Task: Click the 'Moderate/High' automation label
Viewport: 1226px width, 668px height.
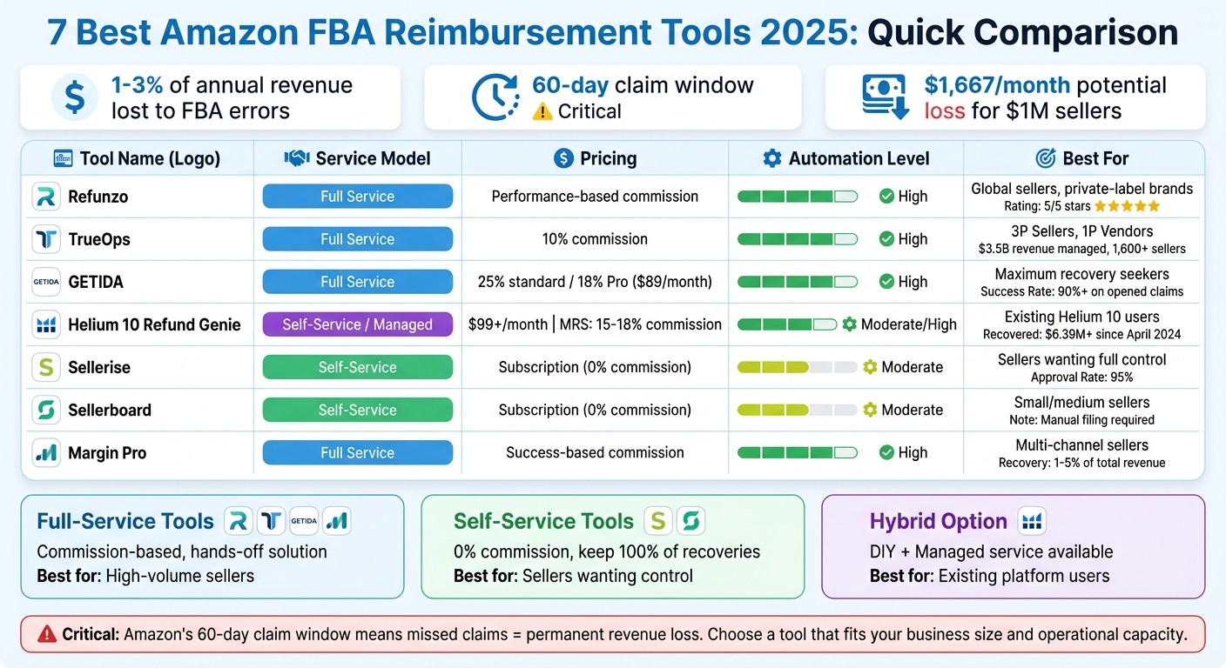Action: point(909,324)
